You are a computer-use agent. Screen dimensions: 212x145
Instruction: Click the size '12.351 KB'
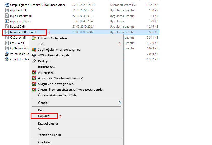coord(152,5)
